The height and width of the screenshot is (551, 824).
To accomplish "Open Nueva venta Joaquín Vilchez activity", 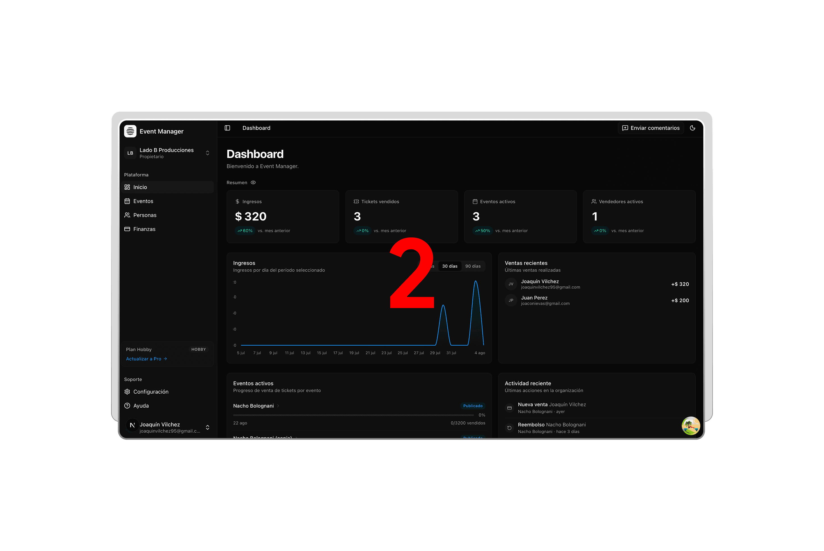I will [597, 408].
